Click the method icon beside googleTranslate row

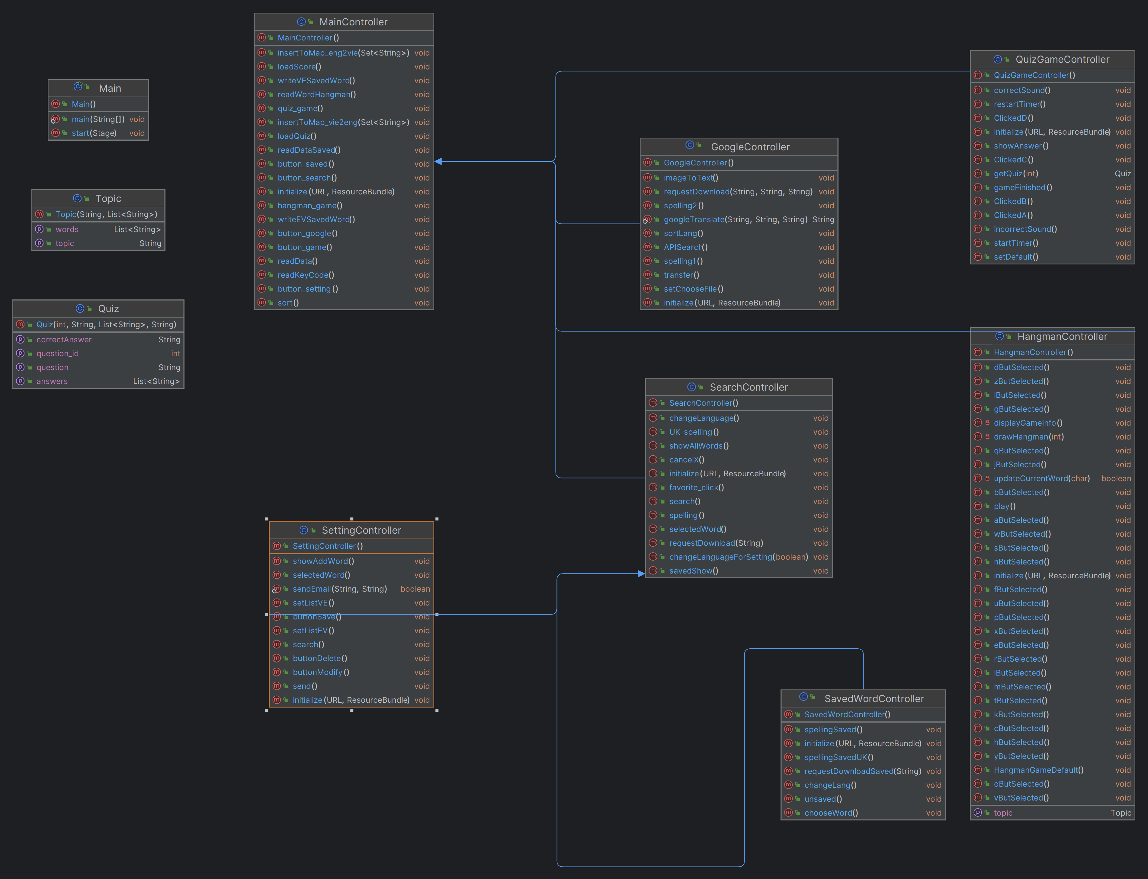coord(647,220)
